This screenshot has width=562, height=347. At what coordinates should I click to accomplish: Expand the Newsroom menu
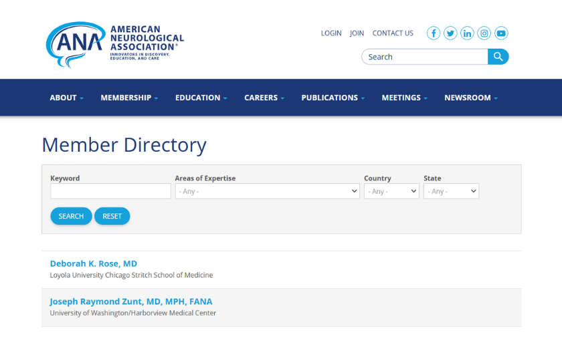471,98
